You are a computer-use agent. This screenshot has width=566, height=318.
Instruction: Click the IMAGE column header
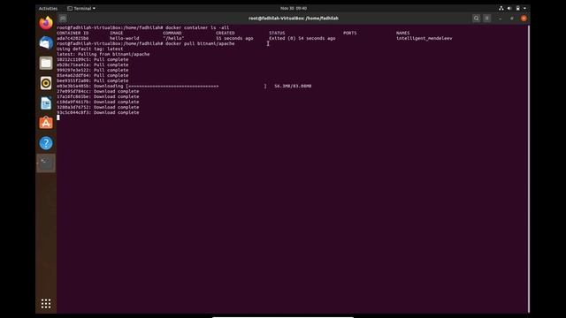(117, 33)
